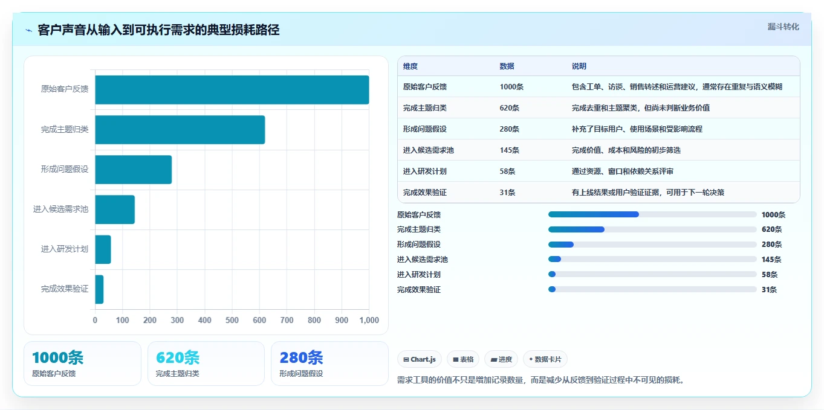Viewport: 824px width, 410px height.
Task: Click the 原始客户反馈 progress bar showing 1000条
Action: point(652,214)
